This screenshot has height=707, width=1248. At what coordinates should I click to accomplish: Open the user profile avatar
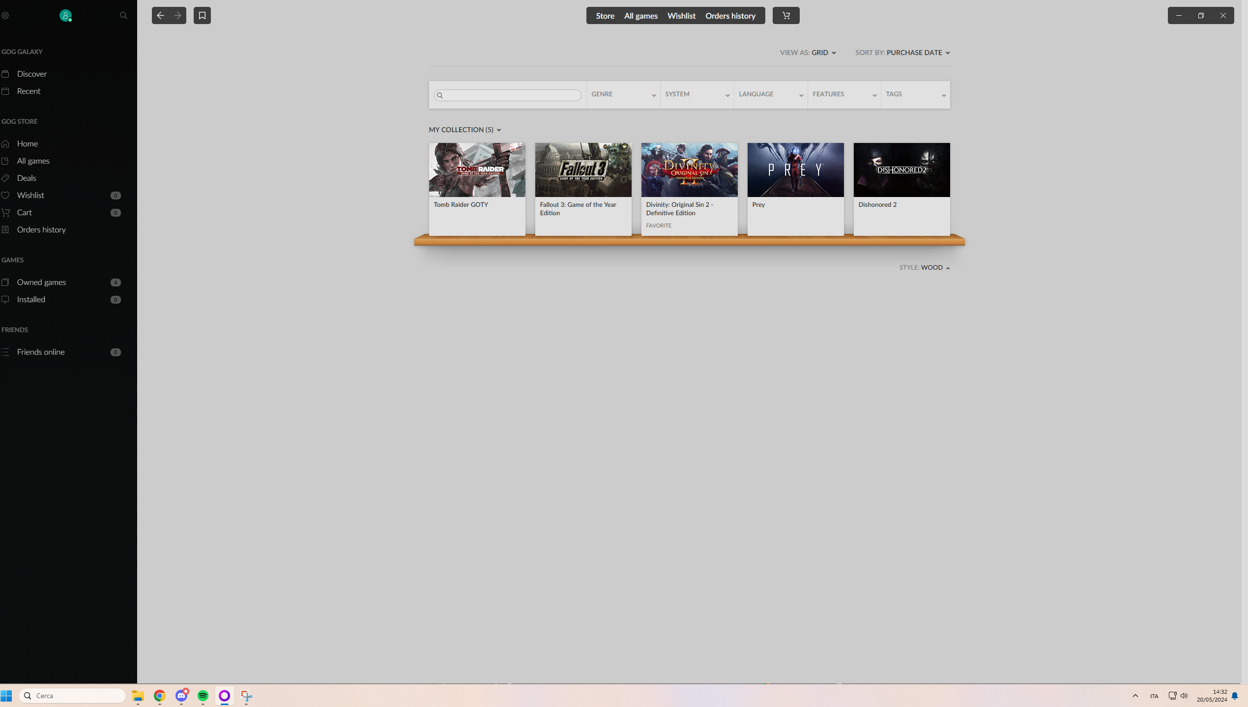(65, 16)
